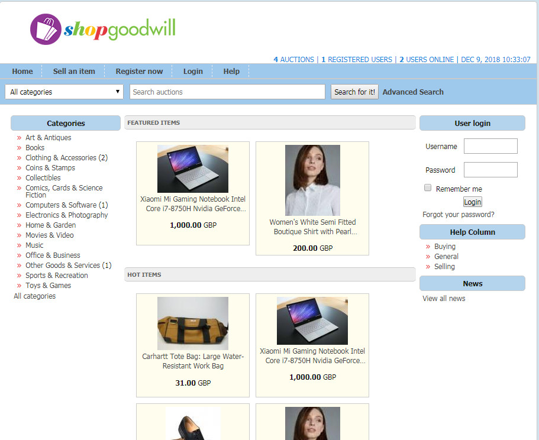Browse Electronics & Photography category
This screenshot has width=539, height=440.
[67, 215]
